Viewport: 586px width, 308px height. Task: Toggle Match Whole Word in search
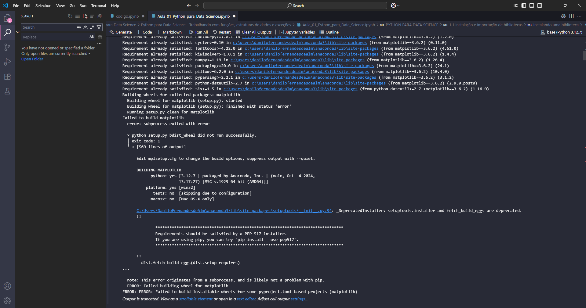(86, 27)
